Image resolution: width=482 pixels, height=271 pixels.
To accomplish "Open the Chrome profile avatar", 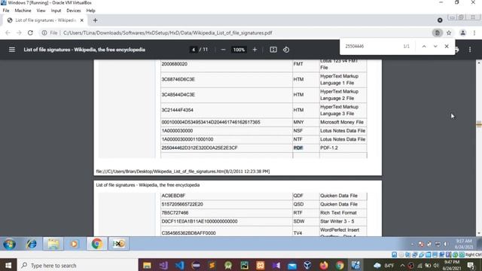I will 462,32.
